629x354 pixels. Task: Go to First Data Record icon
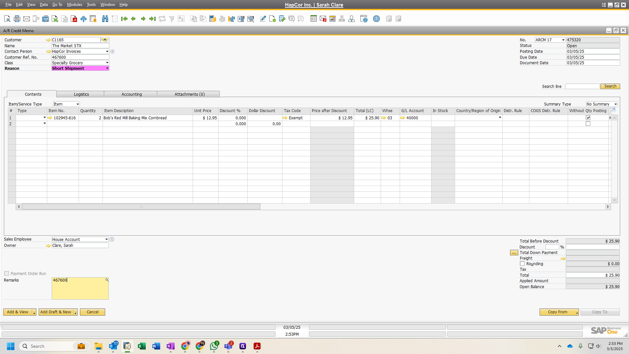point(124,19)
